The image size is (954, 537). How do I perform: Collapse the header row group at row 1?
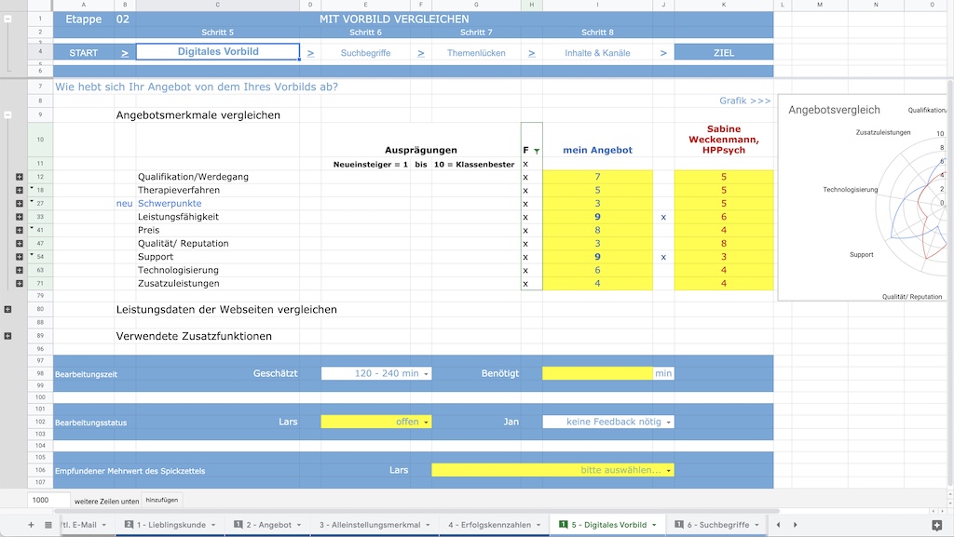point(7,19)
